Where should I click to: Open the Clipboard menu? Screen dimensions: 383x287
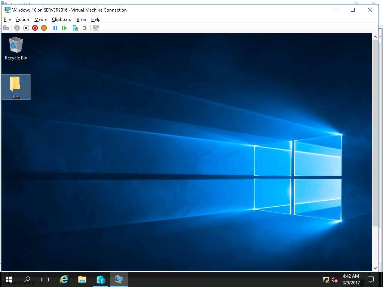pos(62,19)
